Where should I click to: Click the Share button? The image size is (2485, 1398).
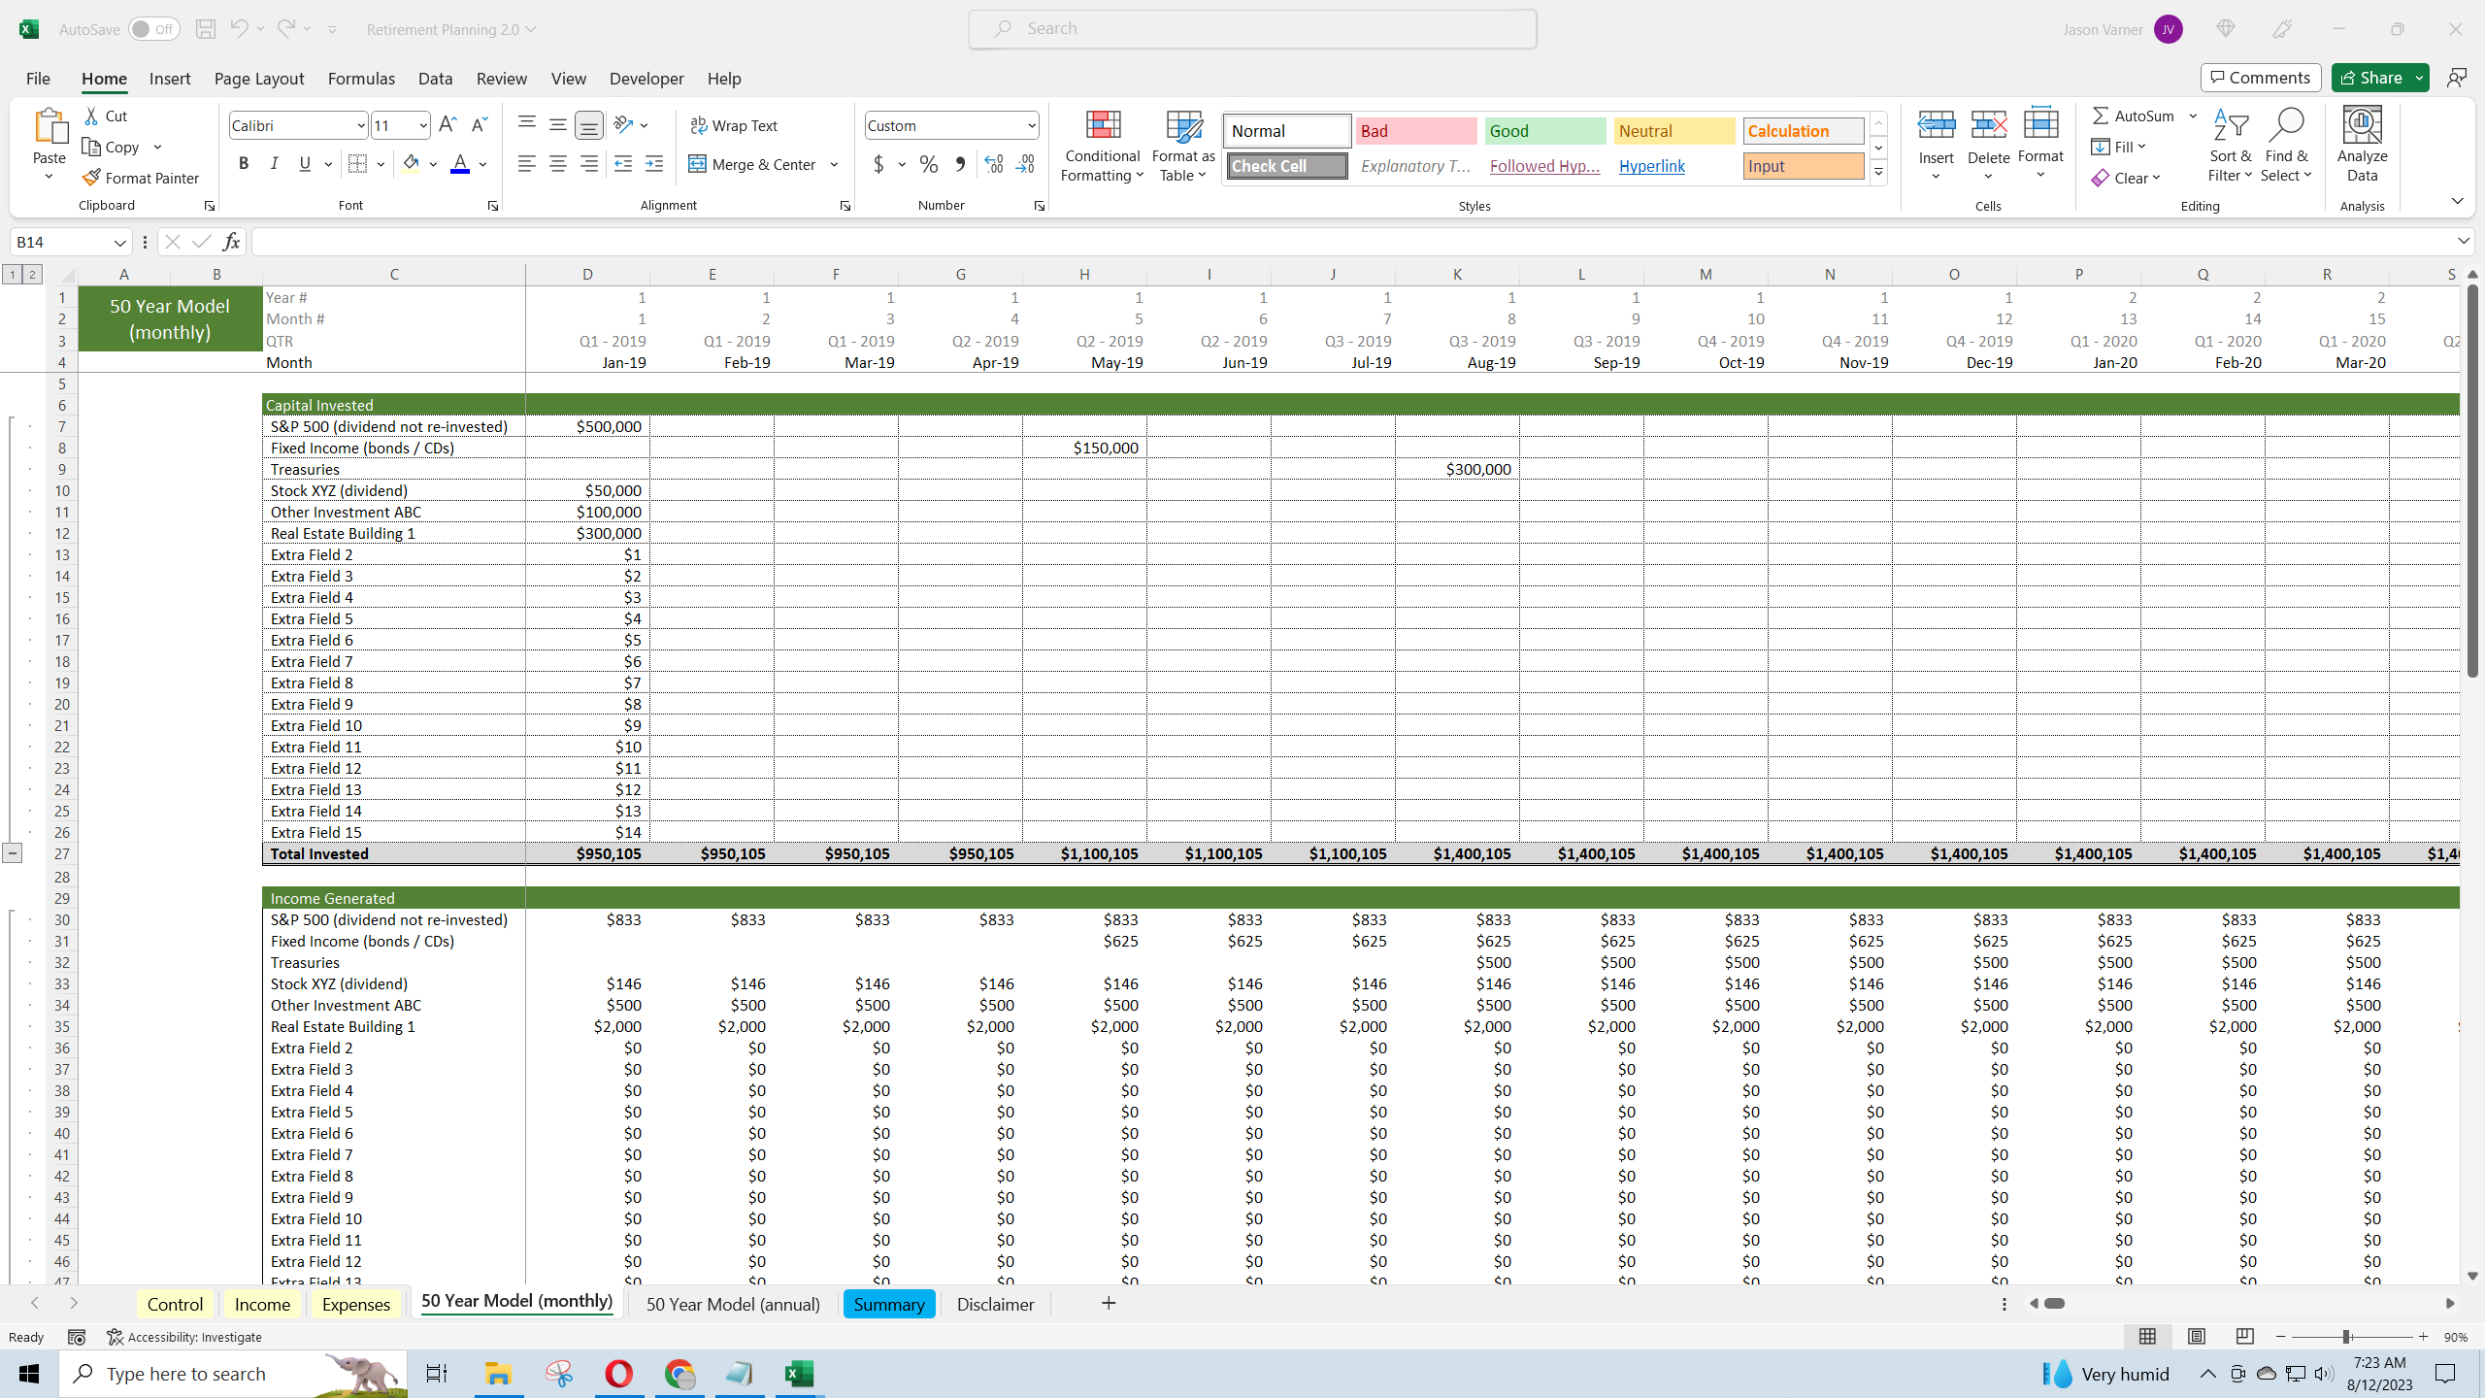[x=2371, y=78]
